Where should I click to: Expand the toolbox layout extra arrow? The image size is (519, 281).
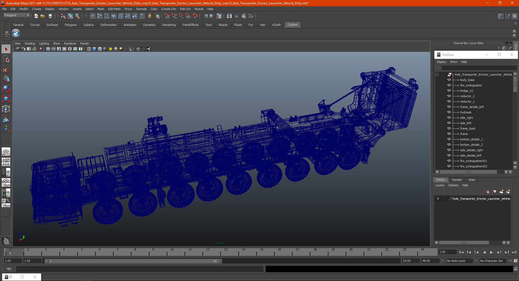pos(5,212)
